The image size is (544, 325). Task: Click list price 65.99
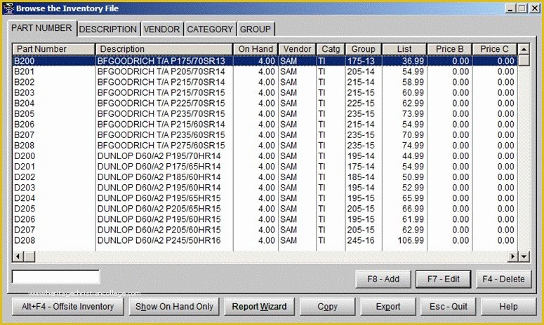(413, 198)
